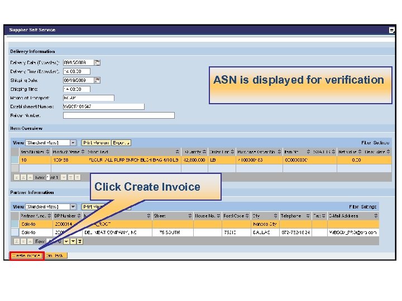Open Filter link in Partner Information
Viewport: 402px width, 301px height.
(x=353, y=207)
